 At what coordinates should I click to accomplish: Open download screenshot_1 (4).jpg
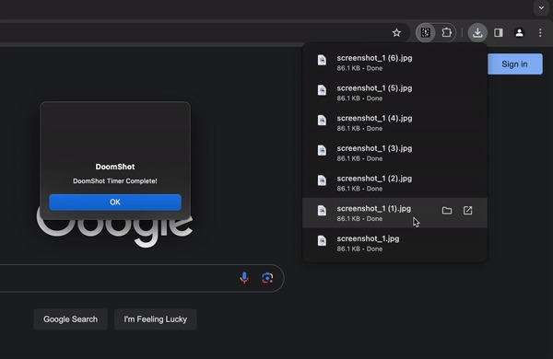coord(395,122)
